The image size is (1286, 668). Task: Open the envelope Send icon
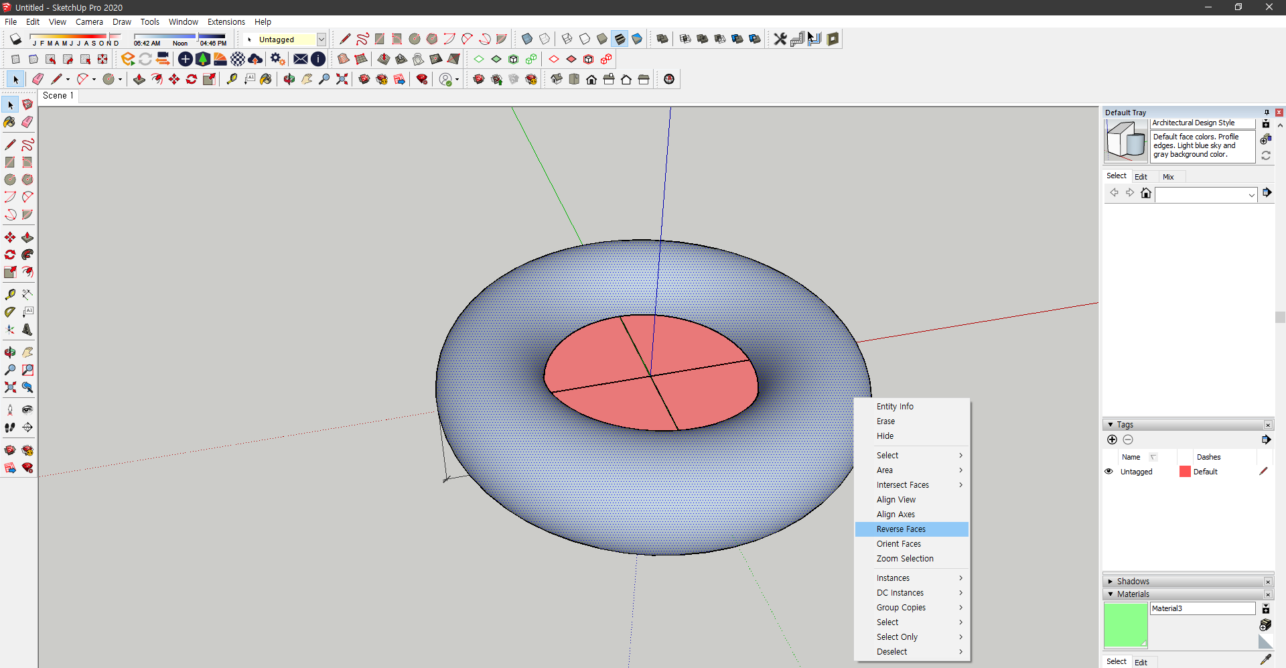[301, 59]
